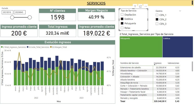Activate focus mode icon above slicer
195x109 pixels.
coord(140,6)
